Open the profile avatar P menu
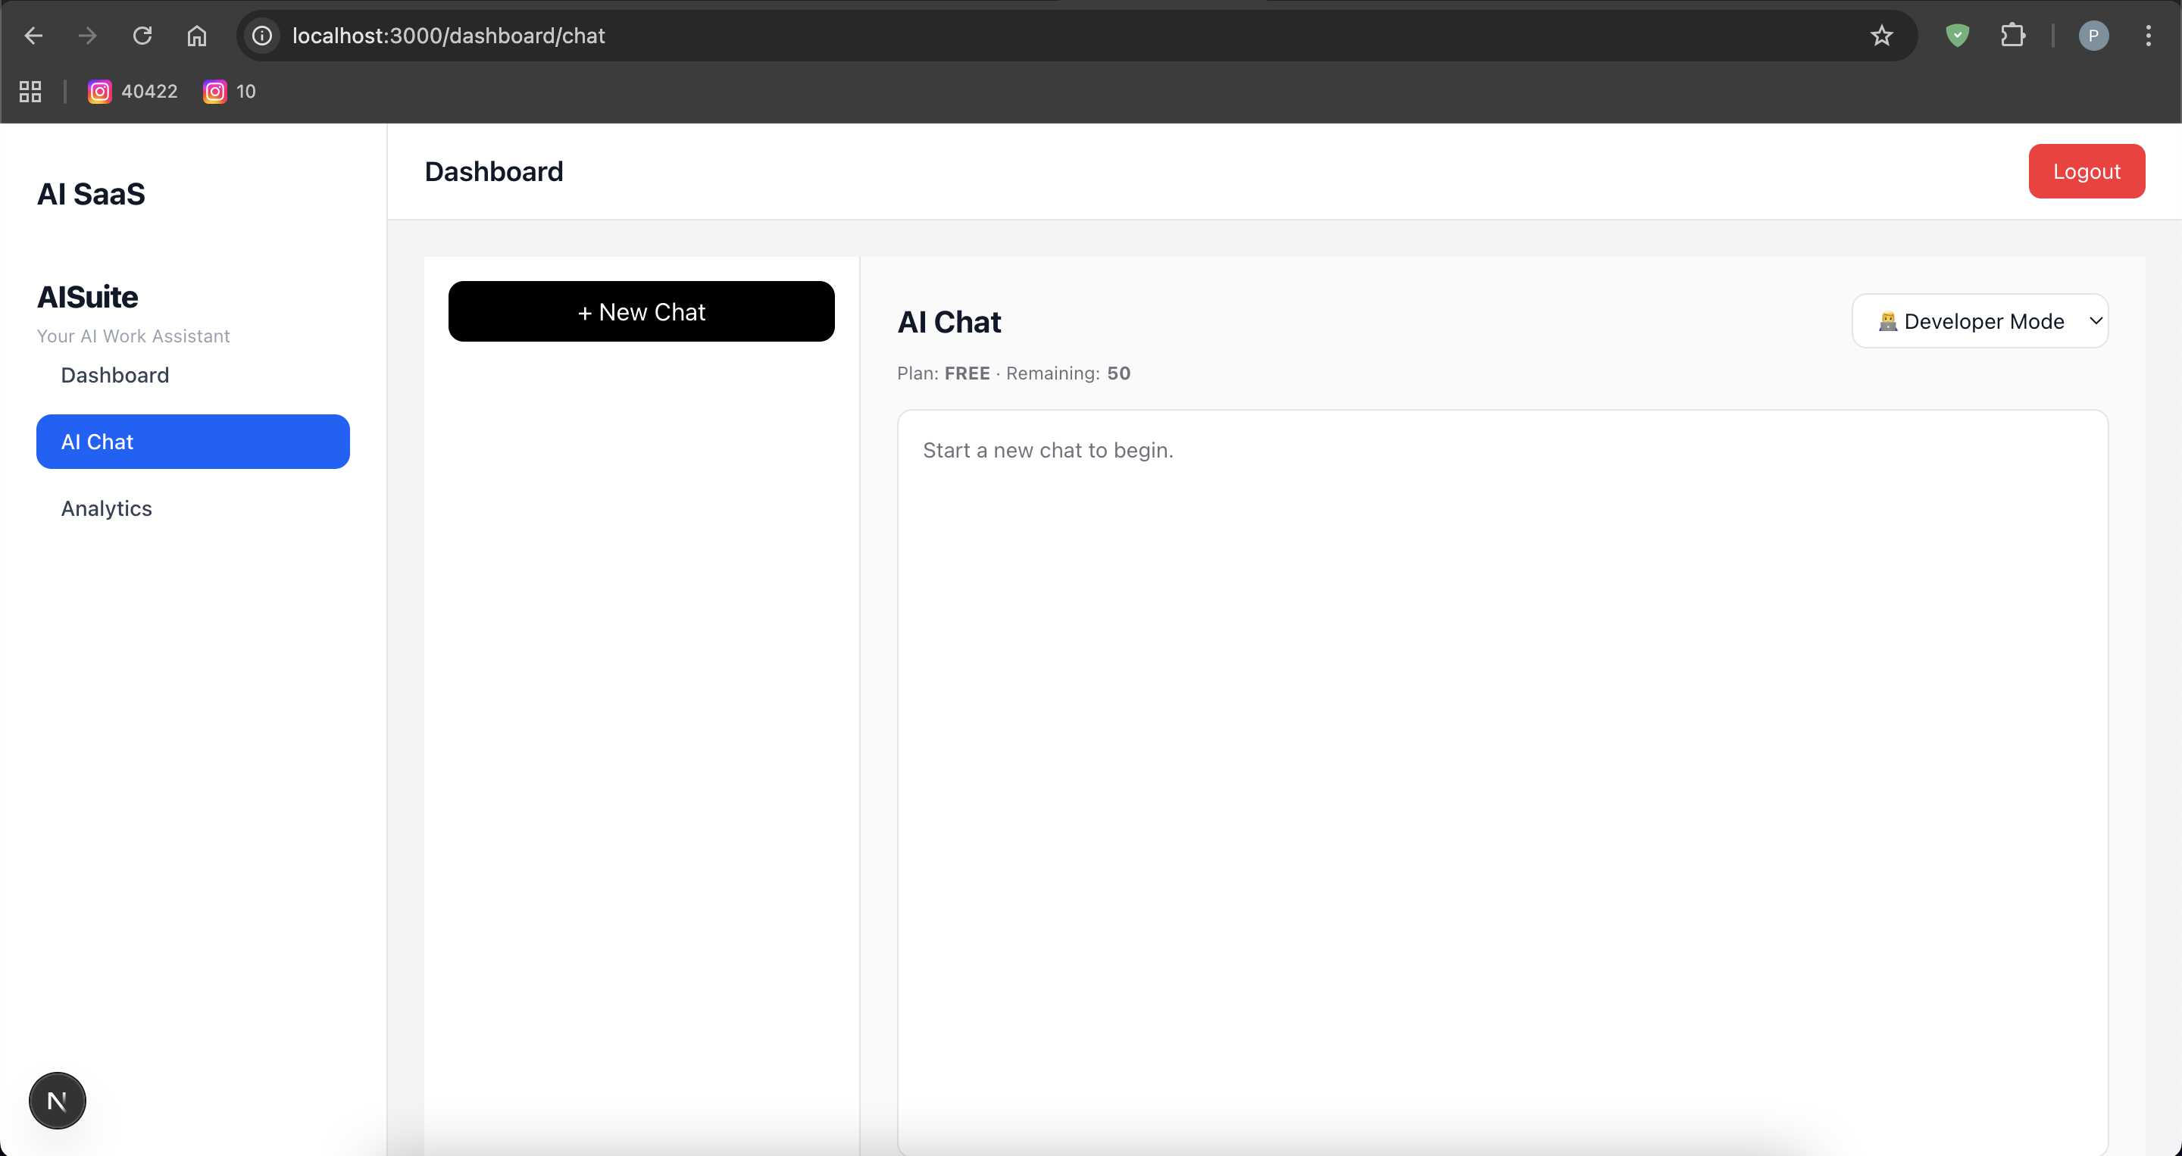The image size is (2182, 1156). pyautogui.click(x=2094, y=35)
